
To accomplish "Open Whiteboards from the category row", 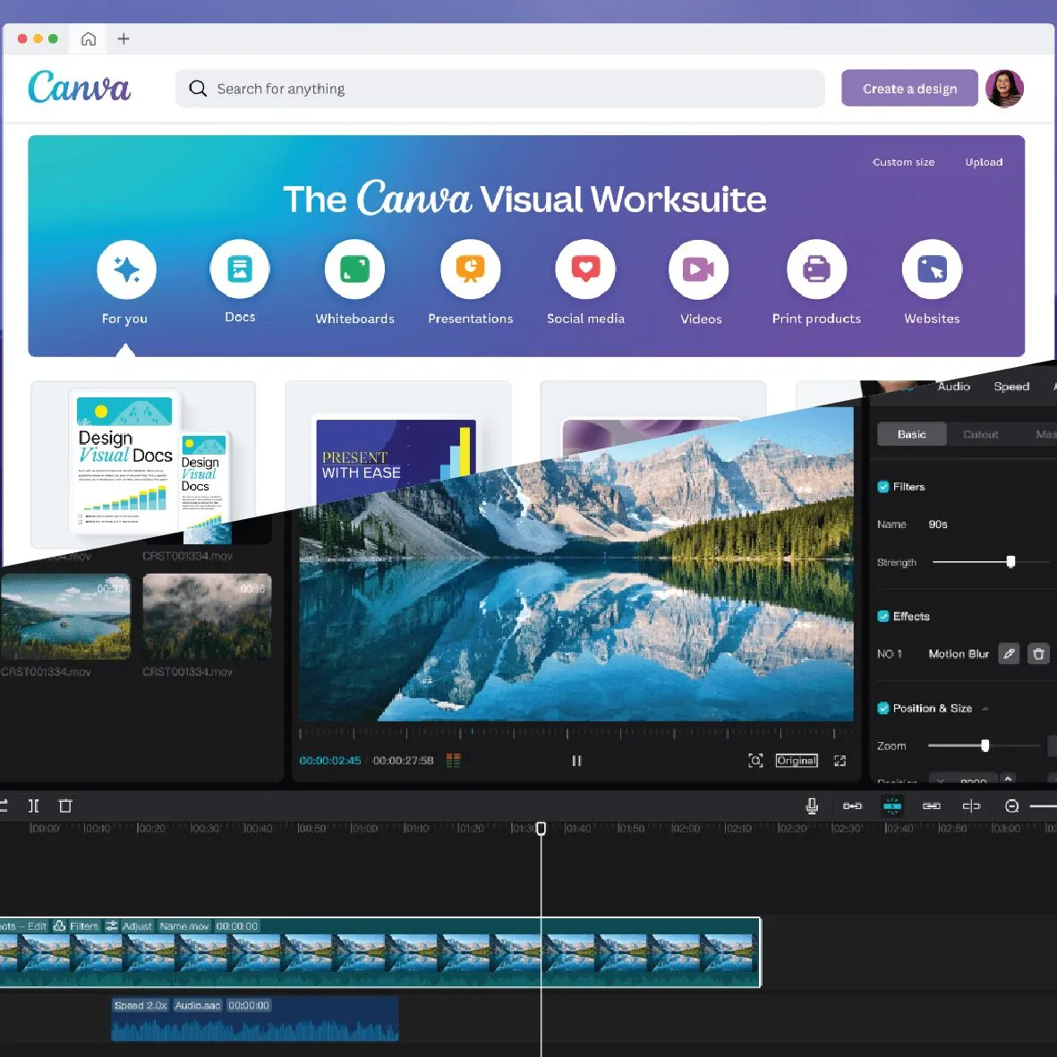I will (x=354, y=269).
